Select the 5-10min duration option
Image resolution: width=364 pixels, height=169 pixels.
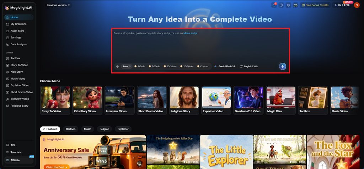tap(154, 67)
